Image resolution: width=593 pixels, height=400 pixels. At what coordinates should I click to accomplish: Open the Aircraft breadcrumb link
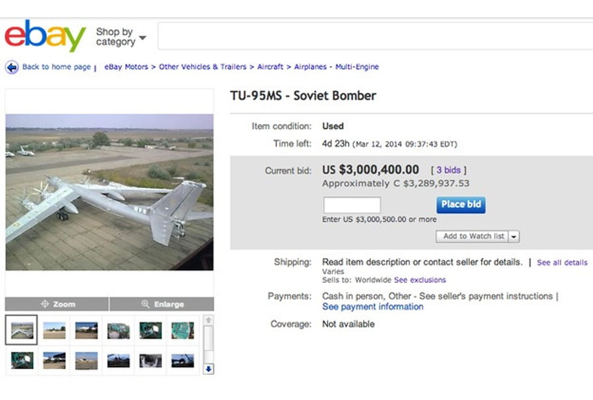[x=270, y=67]
